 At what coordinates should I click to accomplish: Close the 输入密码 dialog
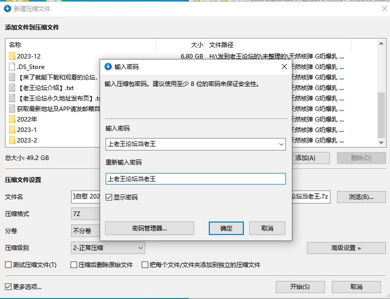(x=284, y=66)
